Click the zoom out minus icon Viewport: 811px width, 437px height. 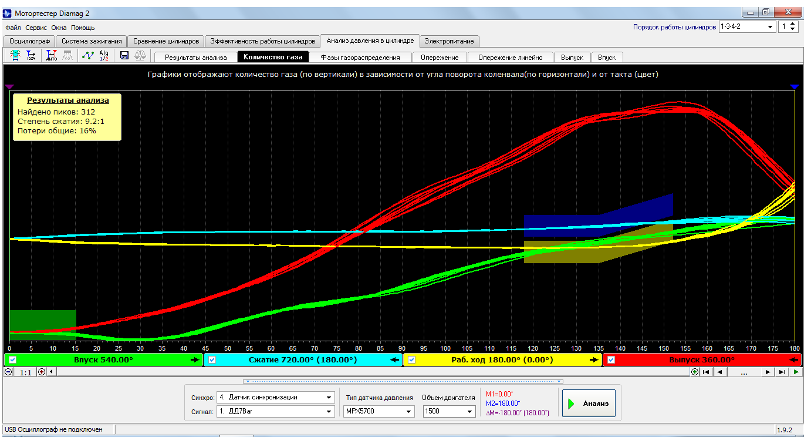8,372
